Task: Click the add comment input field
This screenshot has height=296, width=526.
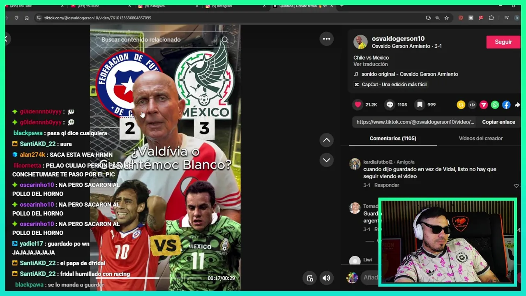Action: tap(370, 277)
